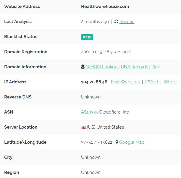Screen dimensions: 181x178
Task: Click the Blacklist Status label
Action: (x=21, y=37)
